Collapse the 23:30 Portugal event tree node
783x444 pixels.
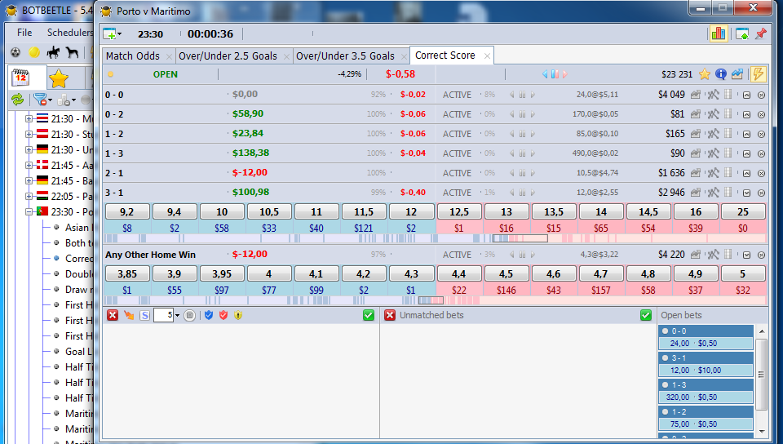(x=29, y=211)
